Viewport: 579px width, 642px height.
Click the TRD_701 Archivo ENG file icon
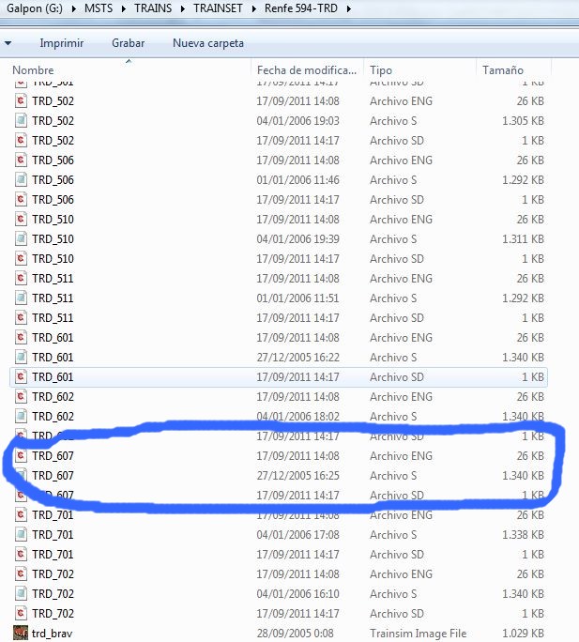[x=21, y=515]
